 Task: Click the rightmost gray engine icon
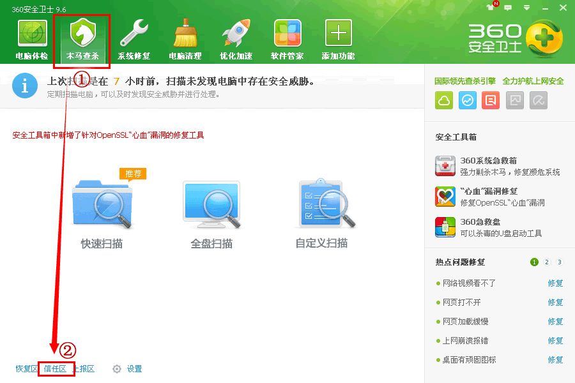(x=539, y=100)
